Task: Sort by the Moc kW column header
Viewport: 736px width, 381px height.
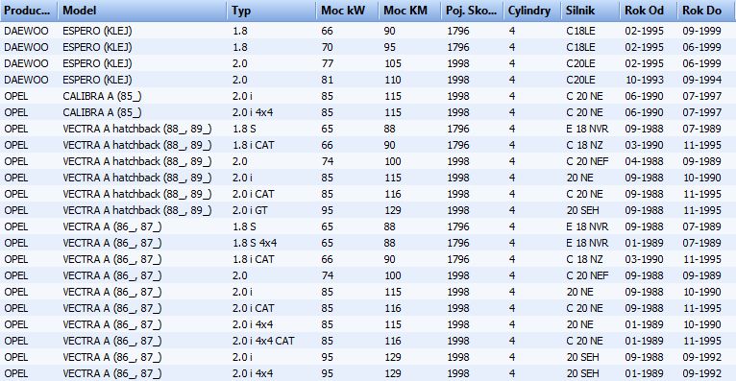Action: [348, 11]
